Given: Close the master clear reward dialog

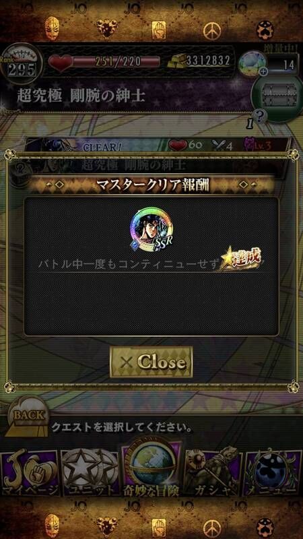Looking at the screenshot, I should coord(151,362).
